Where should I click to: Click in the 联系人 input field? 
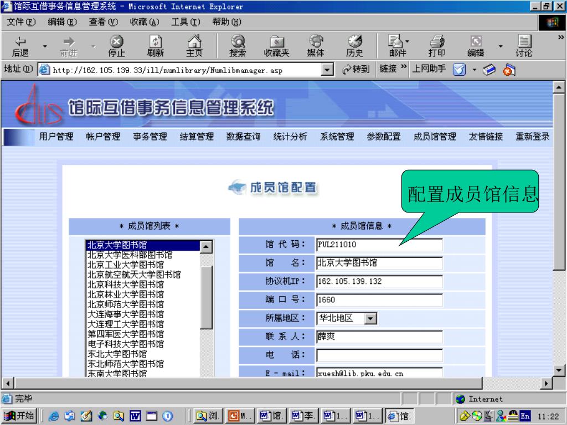pyautogui.click(x=379, y=337)
